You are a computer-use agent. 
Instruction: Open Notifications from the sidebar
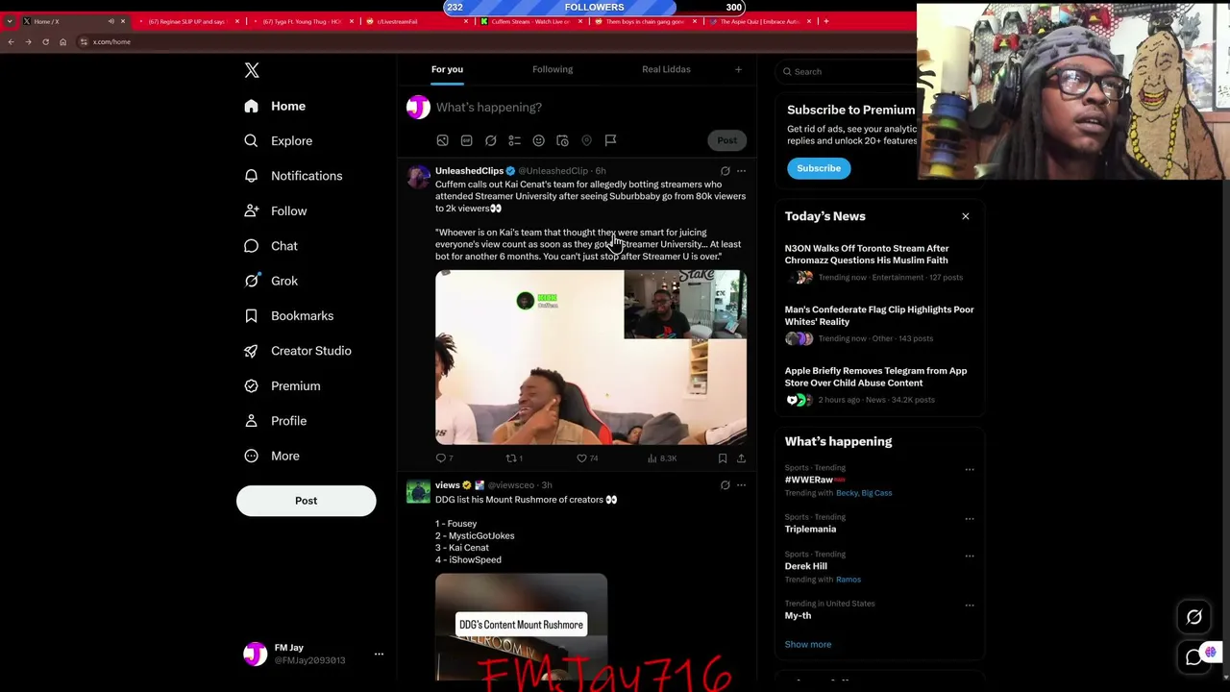tap(293, 176)
